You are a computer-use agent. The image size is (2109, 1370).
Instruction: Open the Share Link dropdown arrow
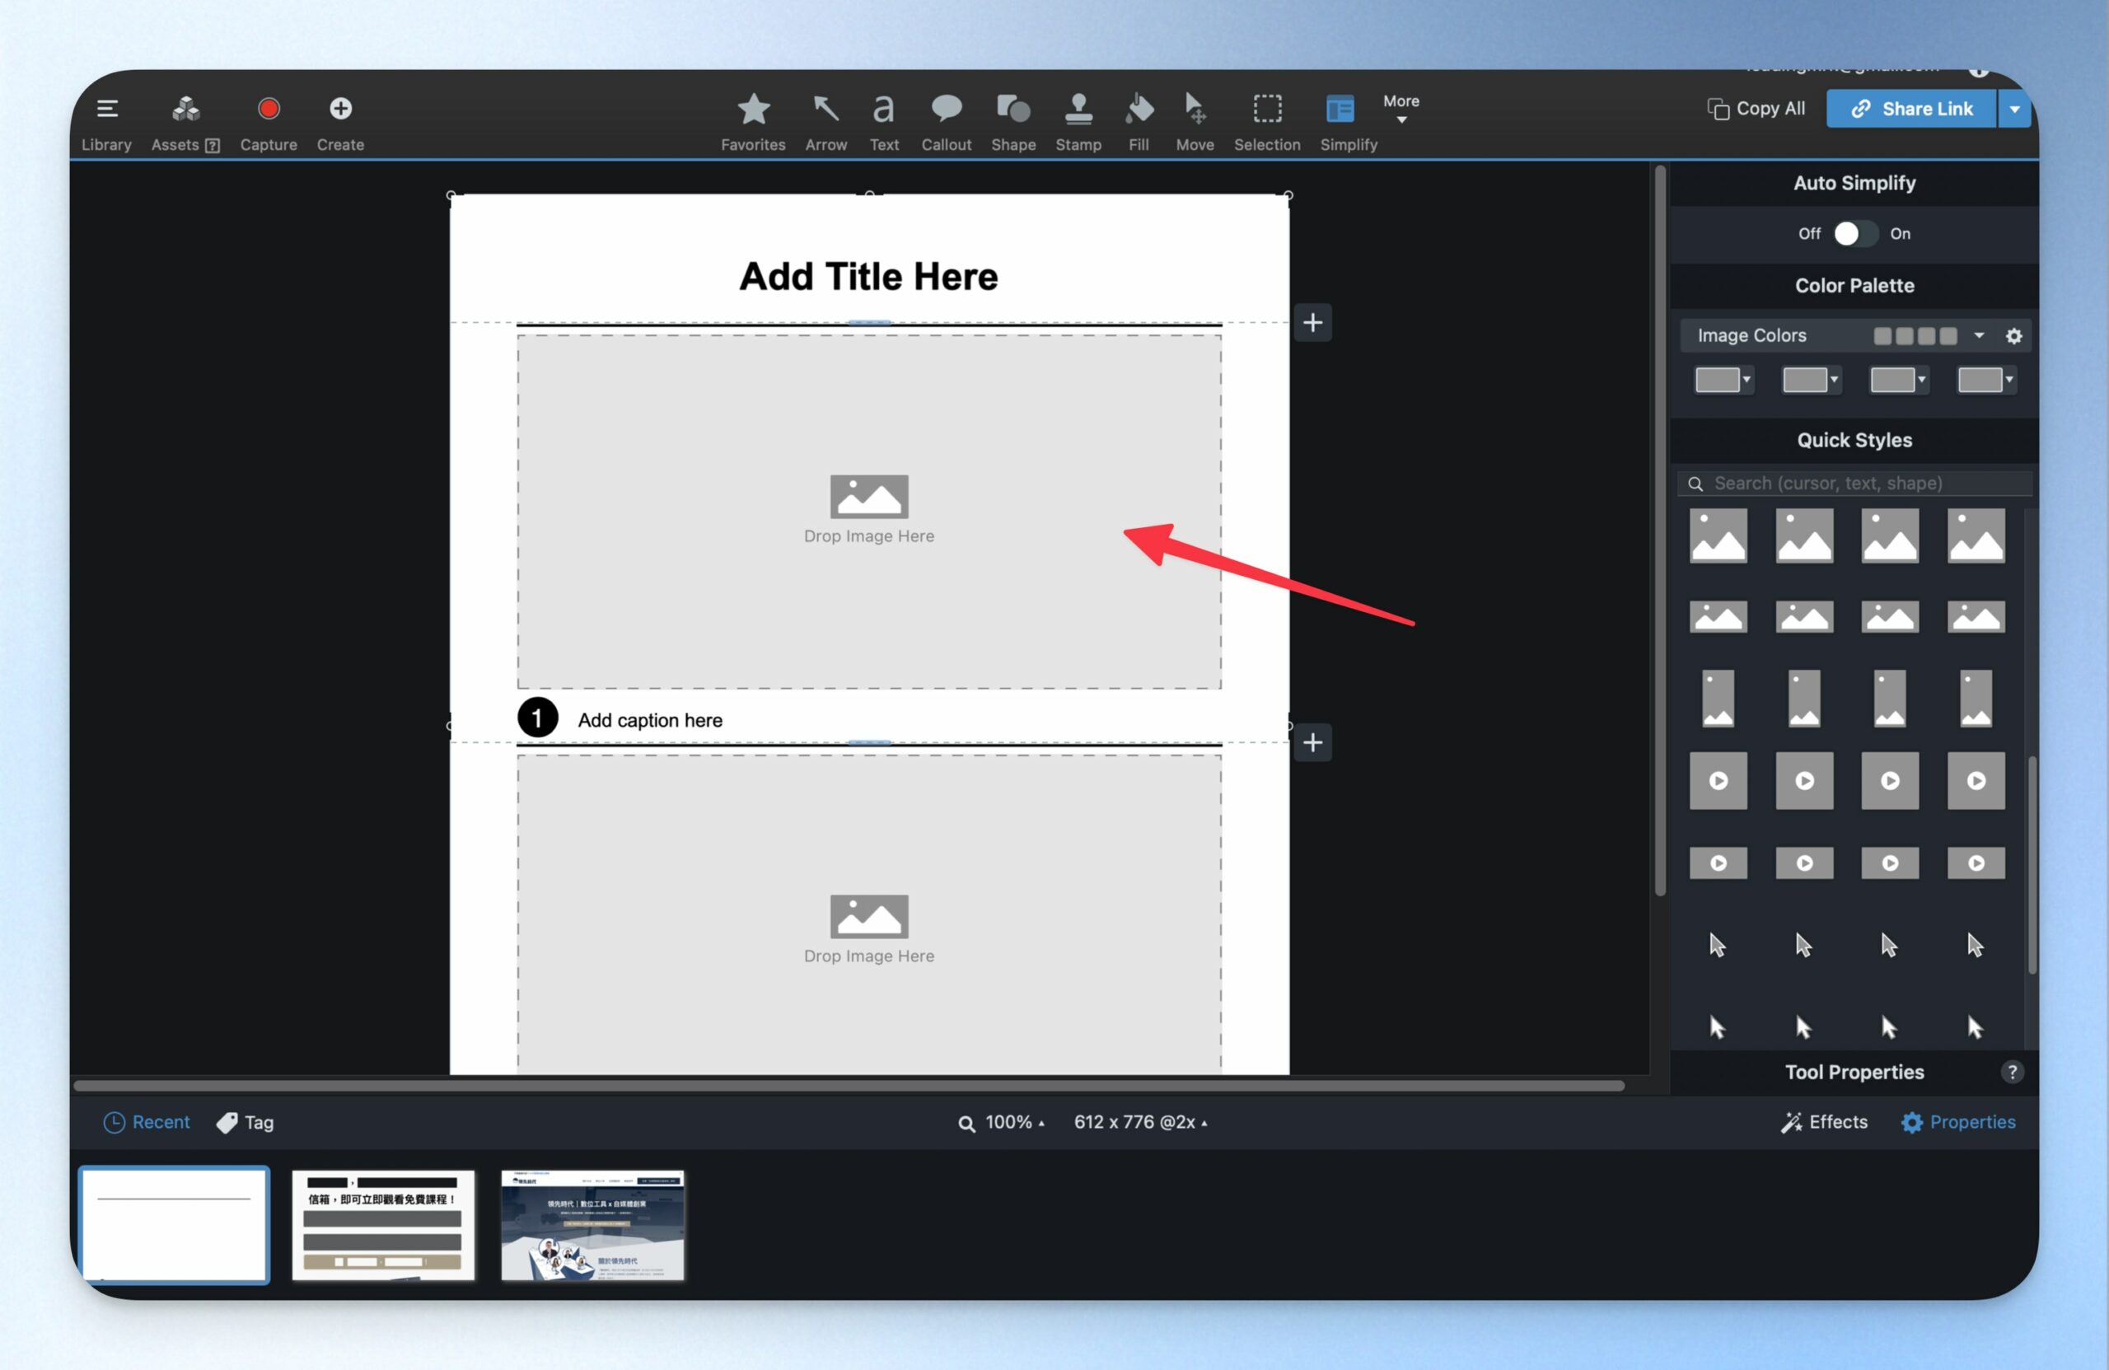tap(2014, 109)
